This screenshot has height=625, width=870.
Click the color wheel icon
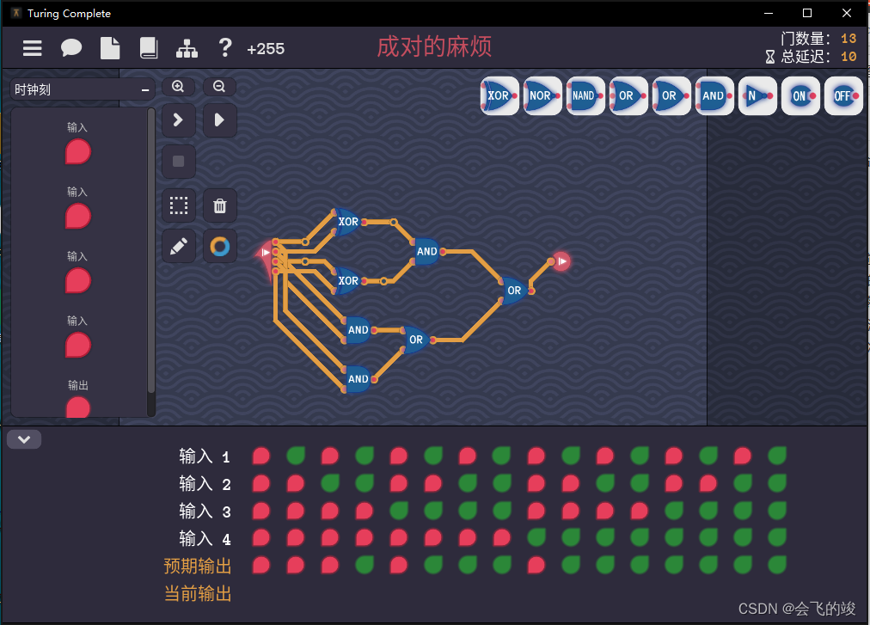[219, 246]
